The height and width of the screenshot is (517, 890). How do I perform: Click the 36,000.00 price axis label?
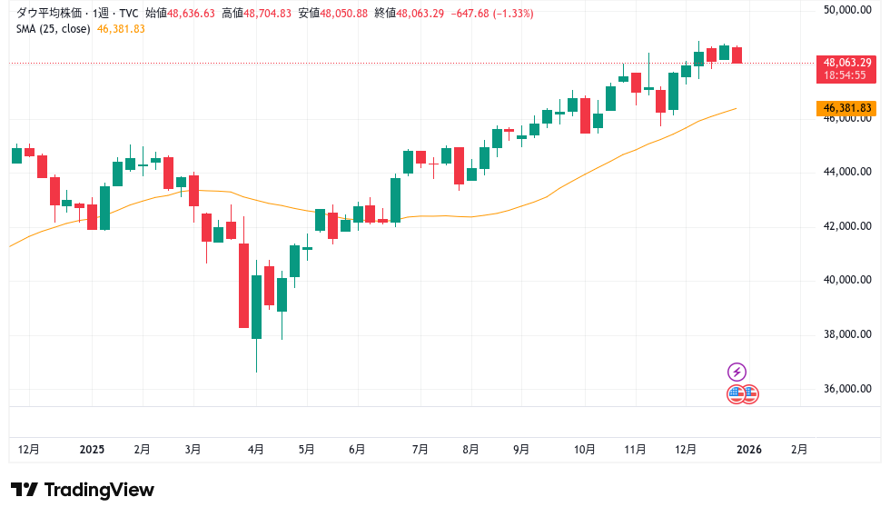tap(846, 389)
